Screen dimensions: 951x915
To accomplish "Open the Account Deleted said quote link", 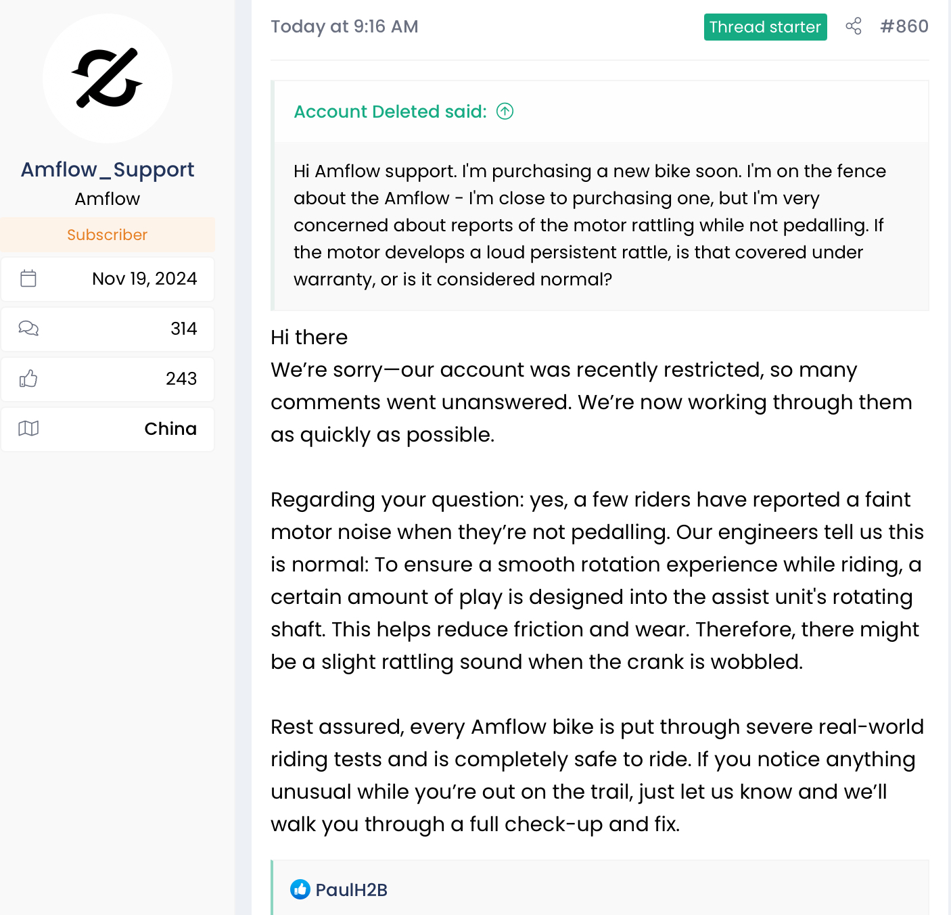I will (390, 112).
